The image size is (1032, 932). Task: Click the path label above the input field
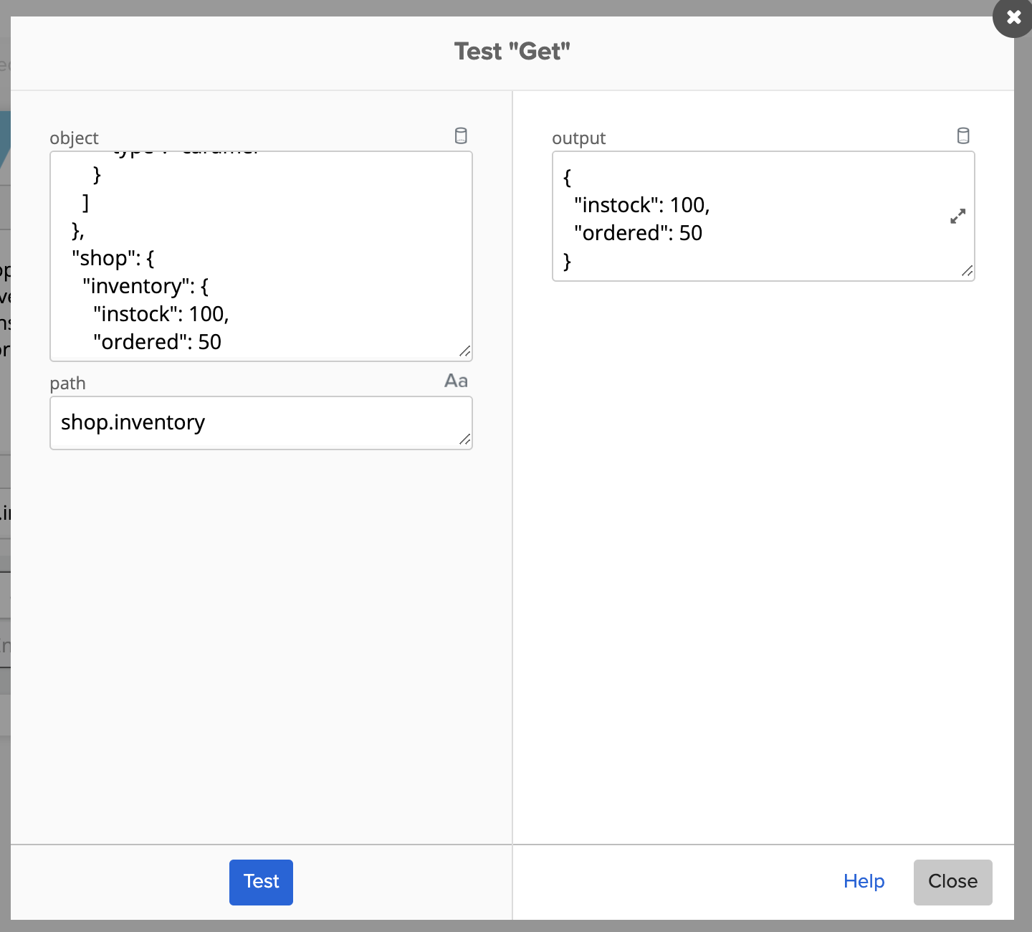[x=67, y=383]
